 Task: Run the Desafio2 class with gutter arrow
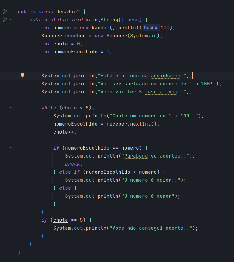pos(5,11)
